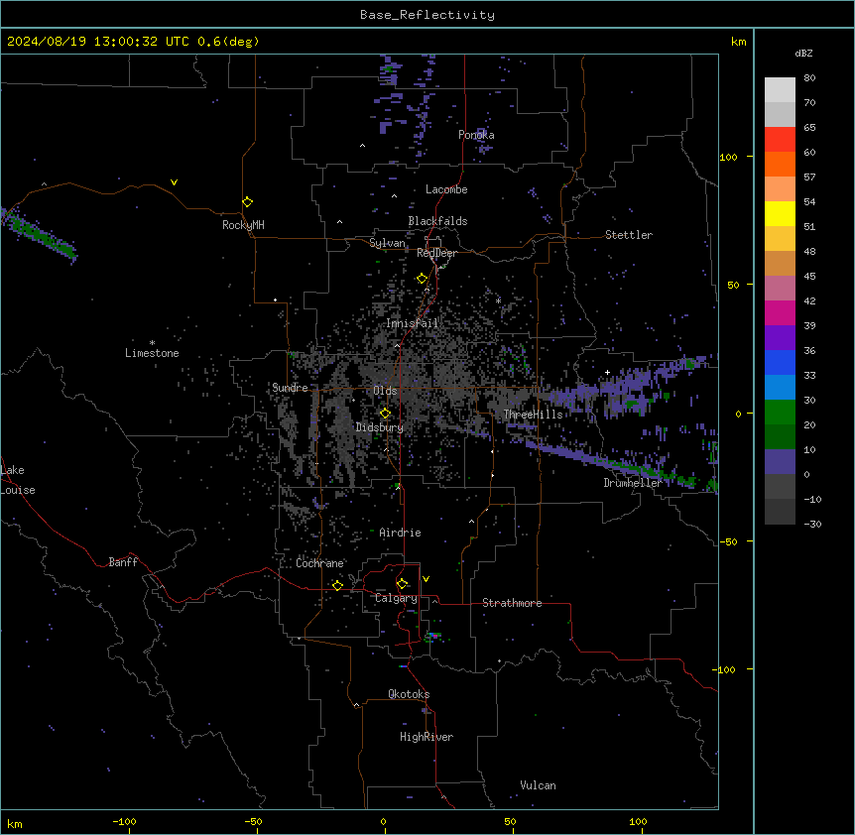This screenshot has height=835, width=855.
Task: Select the Drumheller label
Action: (633, 483)
